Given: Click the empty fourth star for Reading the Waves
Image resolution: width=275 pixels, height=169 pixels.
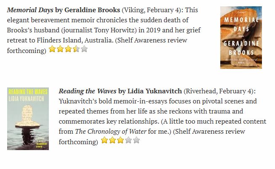Looking at the screenshot, I should 128,140.
